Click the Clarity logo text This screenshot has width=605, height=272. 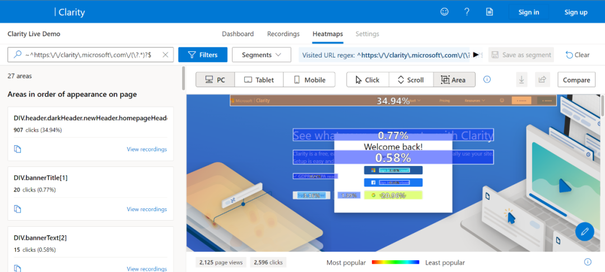(x=72, y=12)
